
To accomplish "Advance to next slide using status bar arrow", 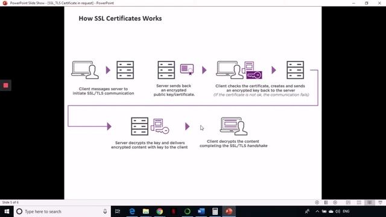I will 335,203.
